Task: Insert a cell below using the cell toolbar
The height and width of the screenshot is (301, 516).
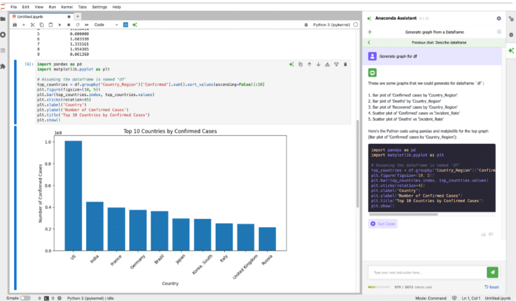Action: pos(336,64)
